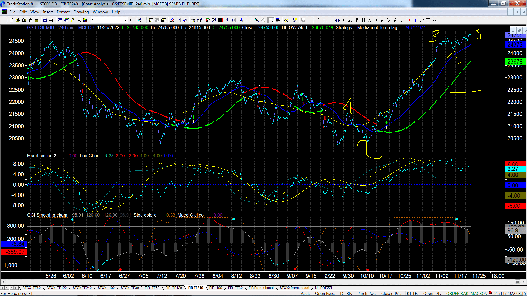Click the New document toolbar icon
The height and width of the screenshot is (296, 527).
(12, 20)
